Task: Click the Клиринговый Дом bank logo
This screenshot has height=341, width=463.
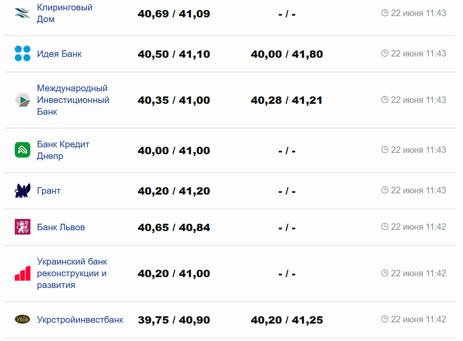Action: tap(23, 13)
